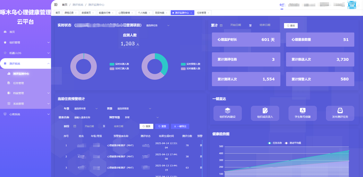Screen dimensions: 363x177
Task: Expand 组织管理 in the sidebar
Action: coord(25,42)
